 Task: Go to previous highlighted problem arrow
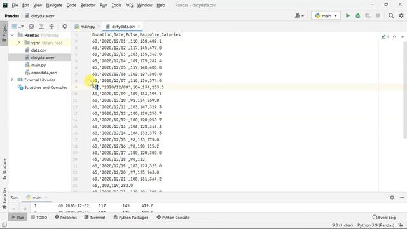(394, 37)
